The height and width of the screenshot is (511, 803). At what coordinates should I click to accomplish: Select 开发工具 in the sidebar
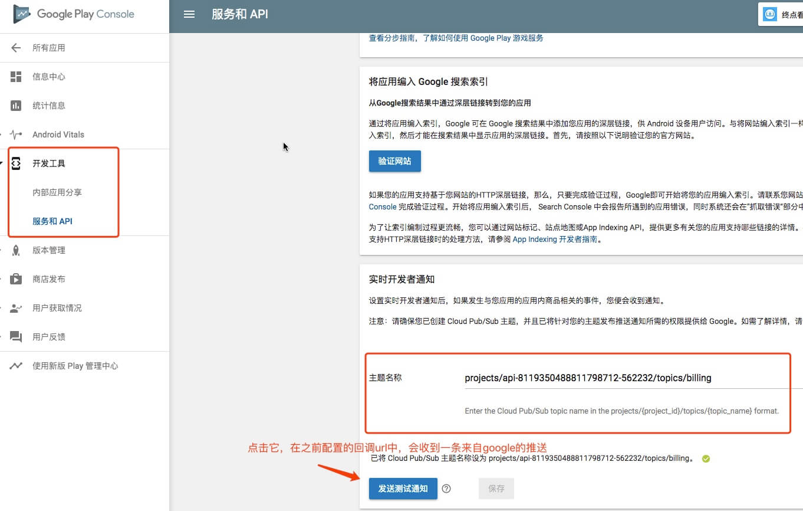click(x=49, y=163)
